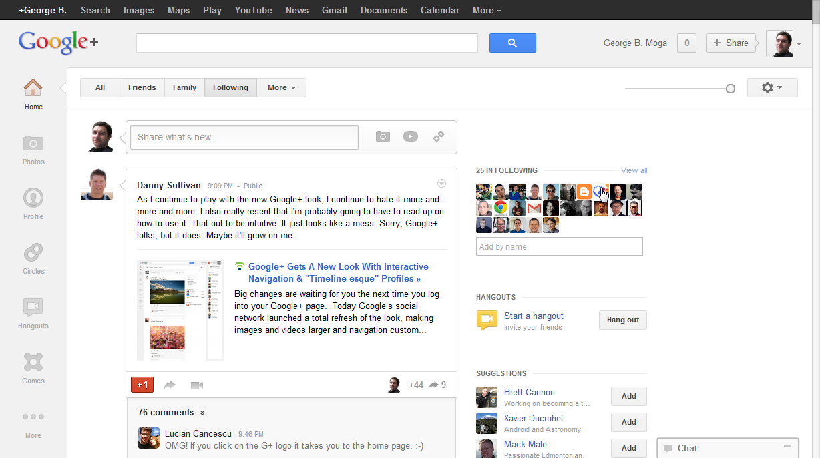Open the settings gear dropdown
Viewport: 820px width, 458px height.
click(773, 87)
